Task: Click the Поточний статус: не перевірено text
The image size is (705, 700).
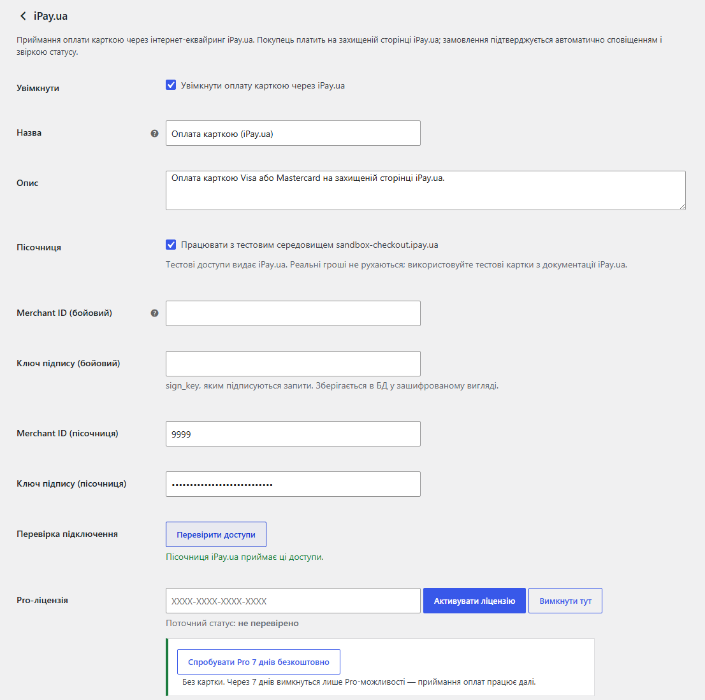Action: (232, 623)
